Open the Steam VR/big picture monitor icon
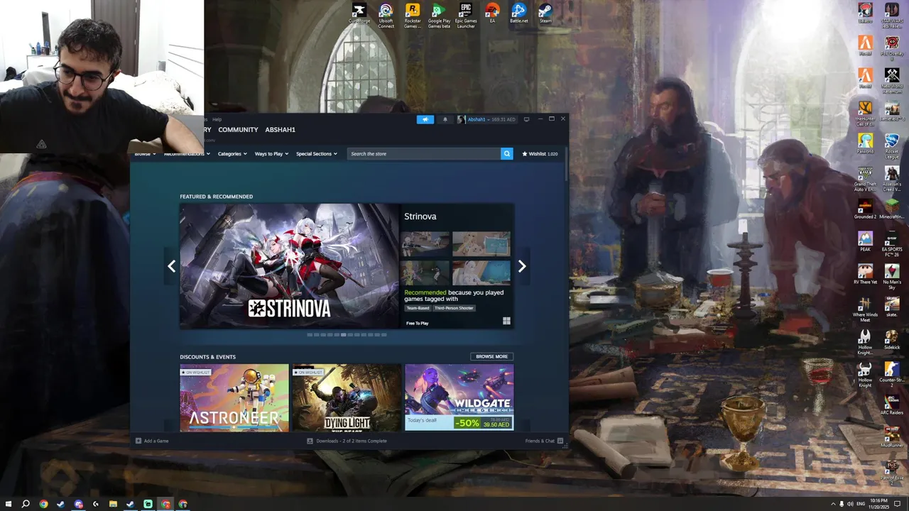This screenshot has width=909, height=511. click(526, 119)
